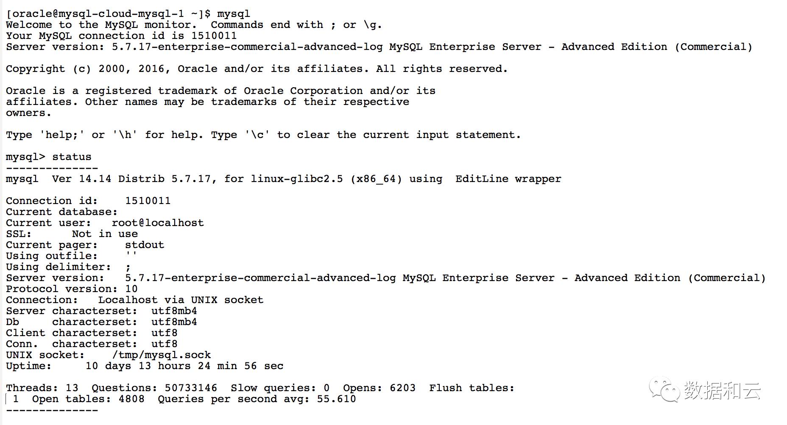Click the 'mysql' command on the shell prompt line
Viewport: 787px width, 425px height.
point(234,14)
